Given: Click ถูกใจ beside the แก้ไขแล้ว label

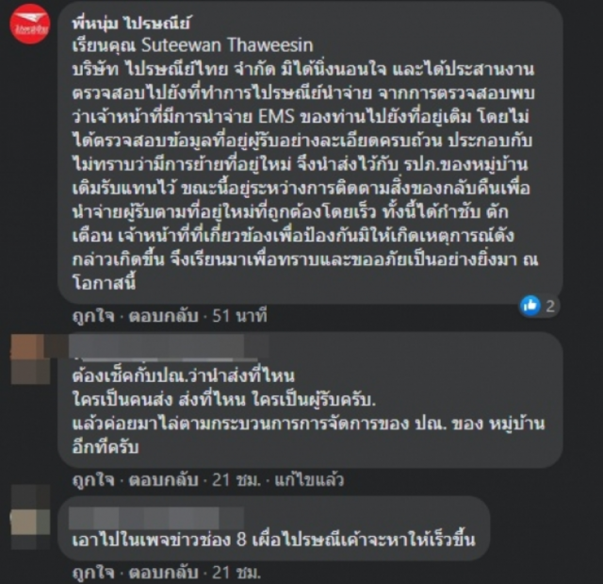Looking at the screenshot, I should click(93, 480).
